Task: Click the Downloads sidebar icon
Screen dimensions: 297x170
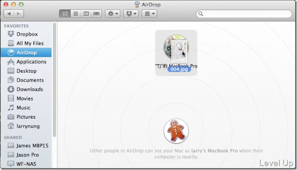Action: pos(11,89)
